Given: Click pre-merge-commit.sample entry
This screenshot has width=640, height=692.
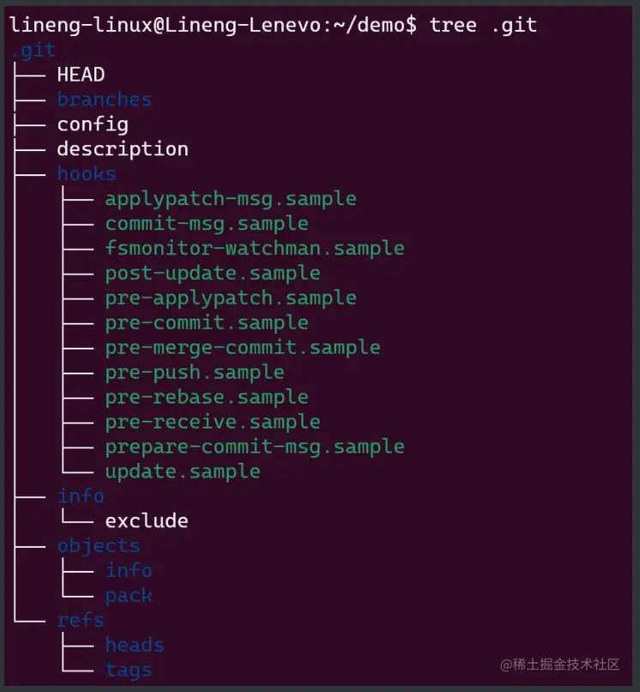Looking at the screenshot, I should click(x=242, y=348).
